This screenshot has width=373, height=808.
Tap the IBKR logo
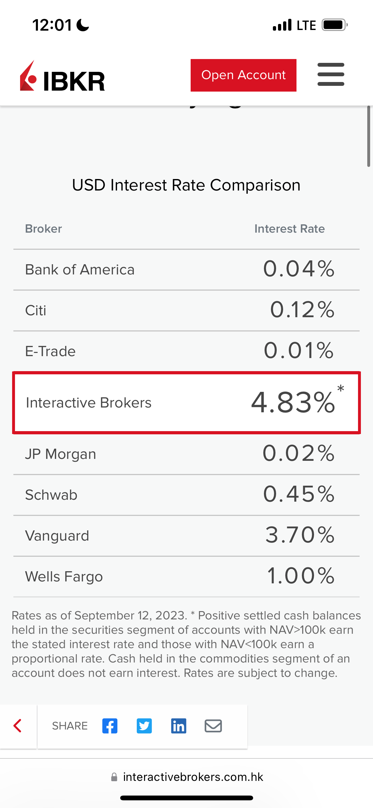click(62, 77)
